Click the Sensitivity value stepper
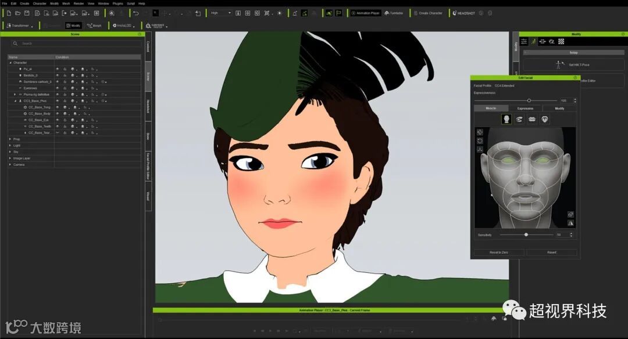Screen dimensions: 628x339 (572, 235)
